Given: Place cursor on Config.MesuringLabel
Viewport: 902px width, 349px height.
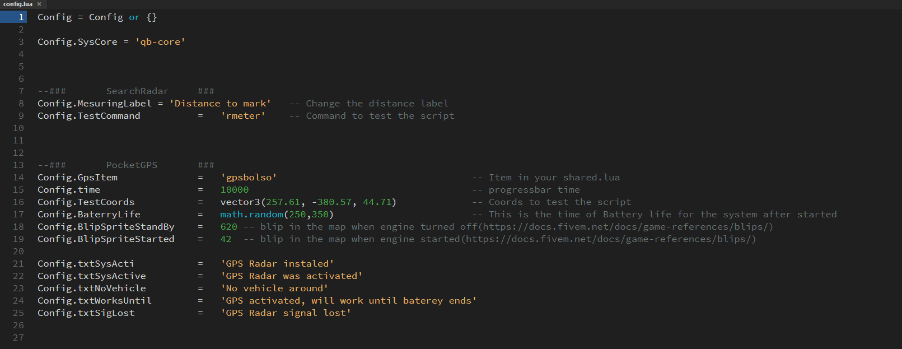Looking at the screenshot, I should tap(95, 103).
